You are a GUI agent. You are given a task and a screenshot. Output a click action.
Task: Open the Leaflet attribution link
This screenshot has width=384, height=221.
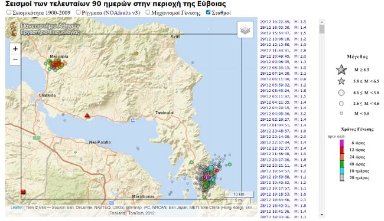(17, 207)
